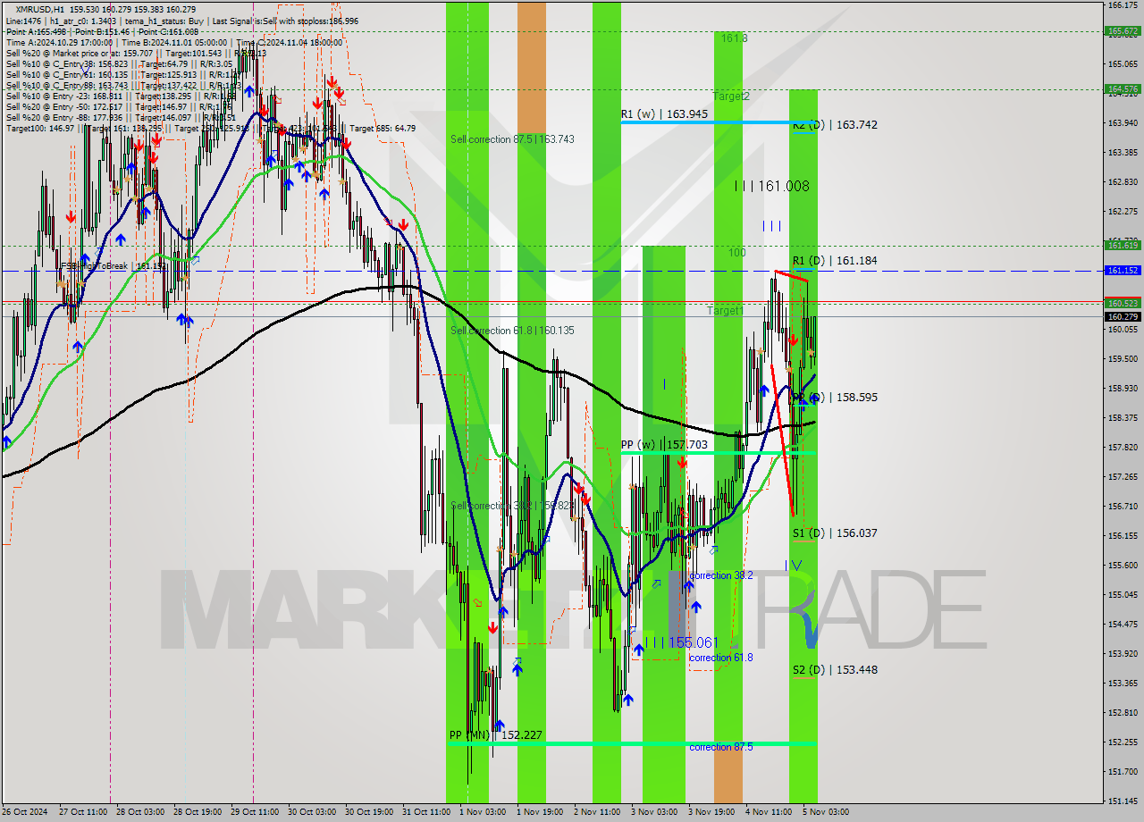Select the 'R2 (D) | 163.742' pivot label
The width and height of the screenshot is (1144, 822).
(x=835, y=125)
